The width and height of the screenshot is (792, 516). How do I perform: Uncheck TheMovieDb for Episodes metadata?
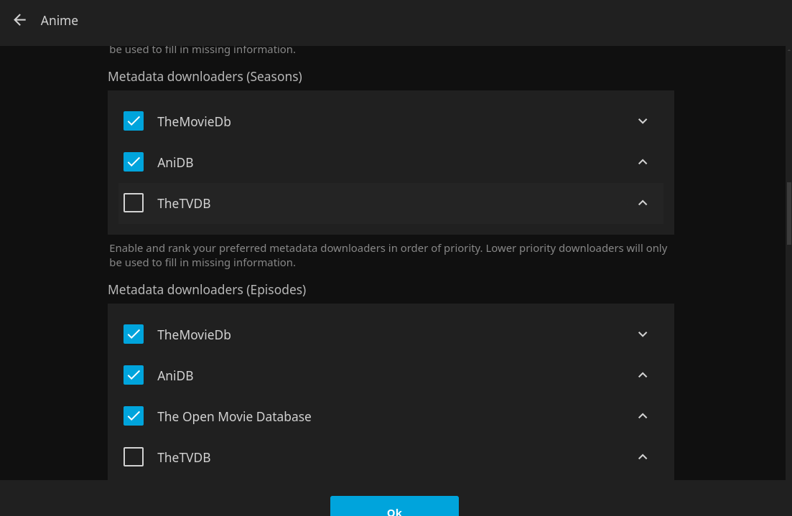click(134, 334)
